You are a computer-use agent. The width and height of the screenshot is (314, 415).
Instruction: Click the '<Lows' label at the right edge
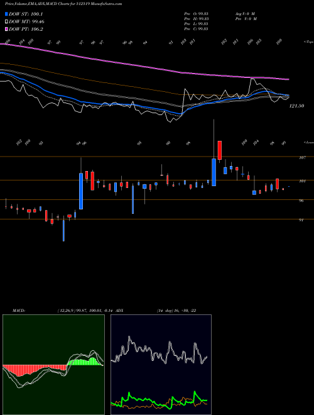(x=308, y=142)
